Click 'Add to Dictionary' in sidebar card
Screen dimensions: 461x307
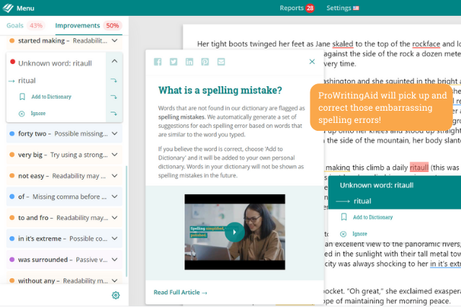click(51, 96)
